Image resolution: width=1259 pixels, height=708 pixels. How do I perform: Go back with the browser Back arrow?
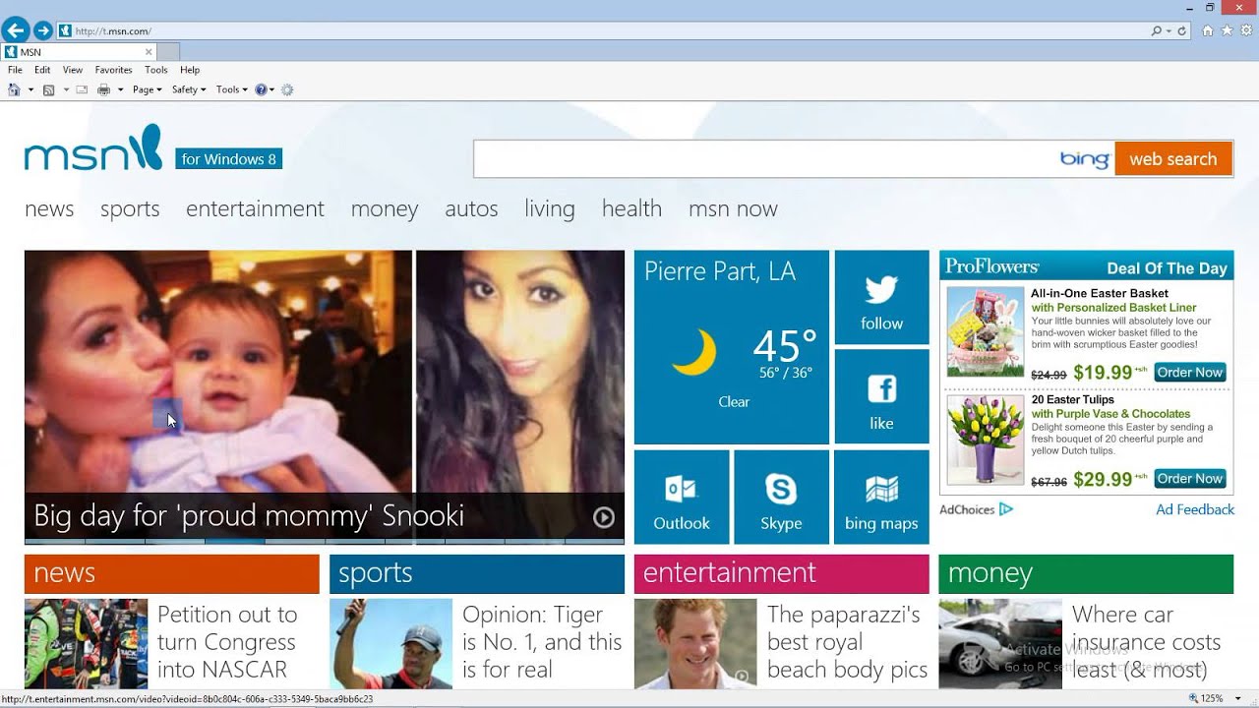tap(15, 30)
